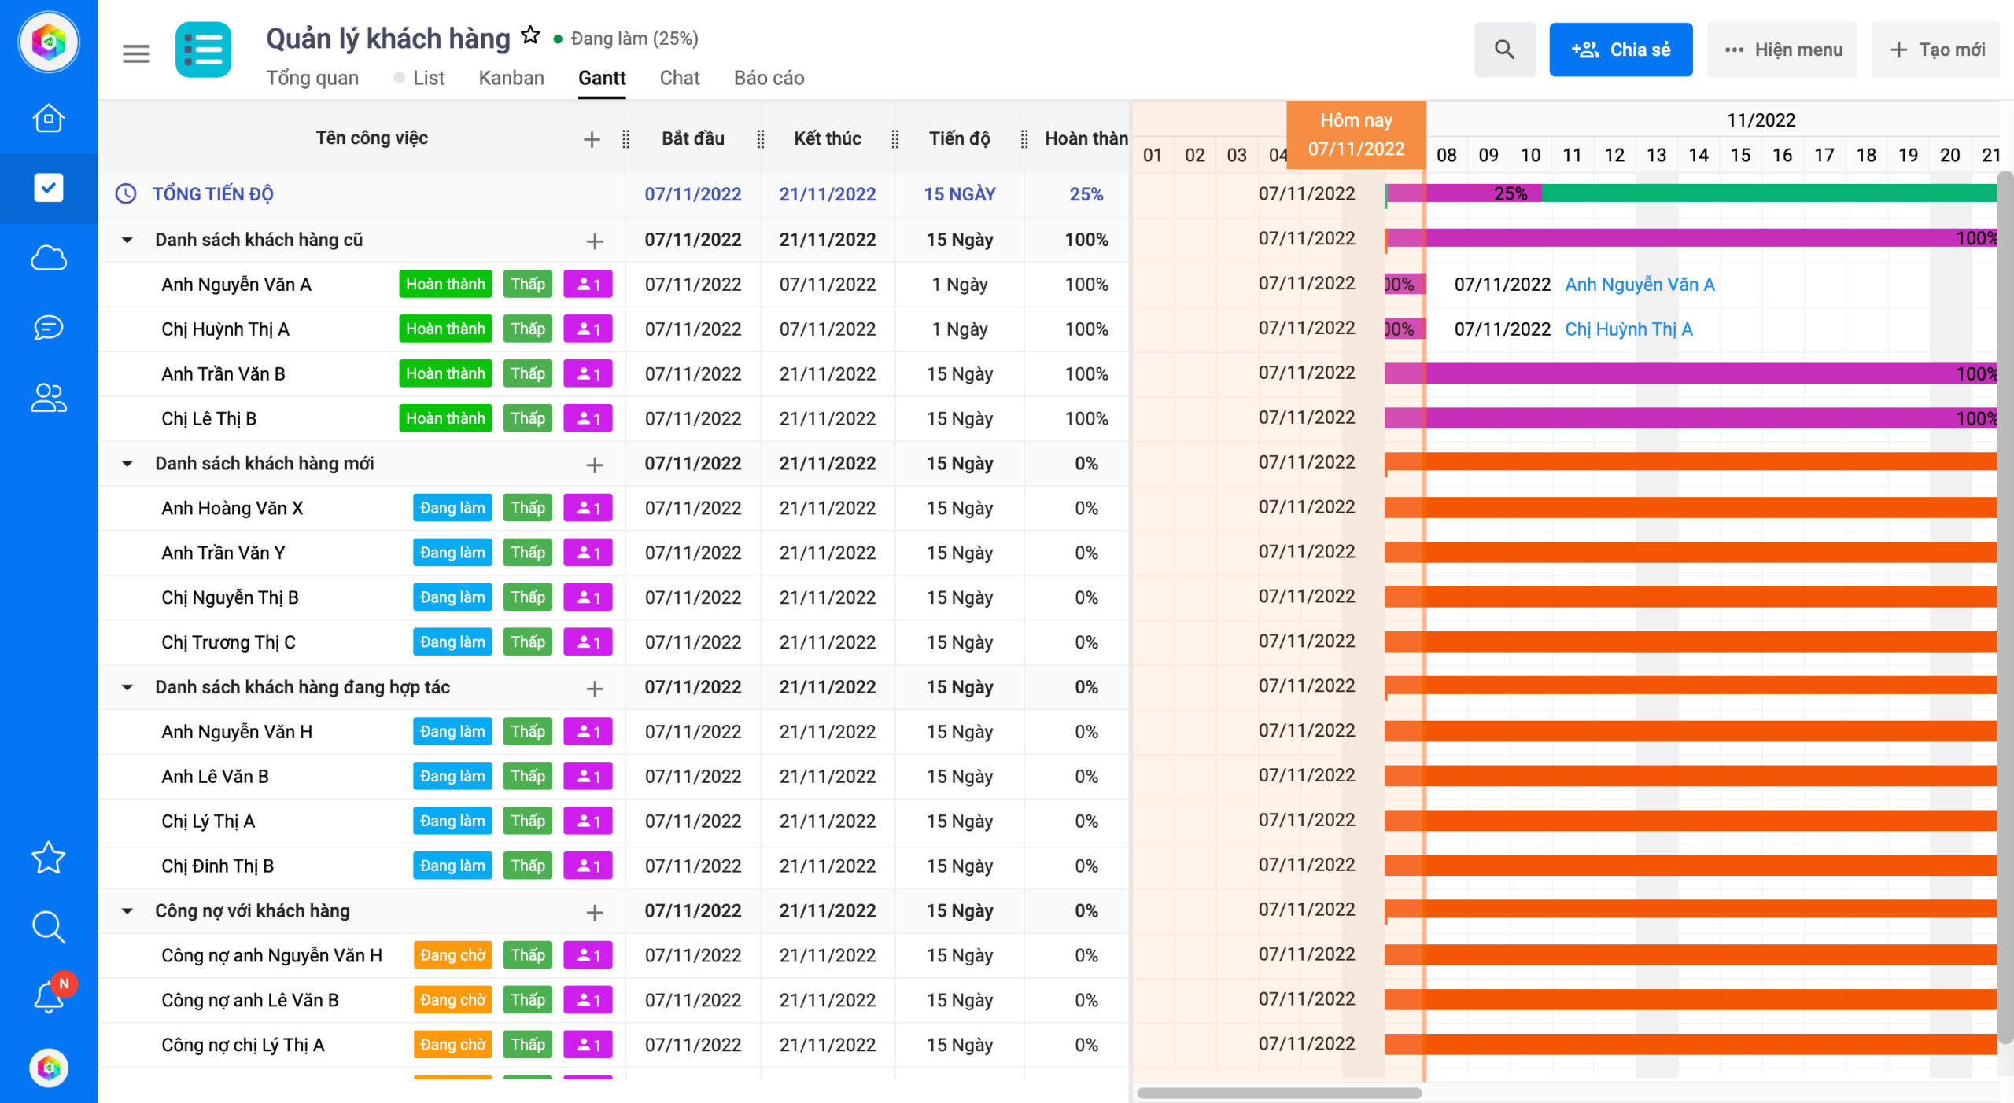Image resolution: width=2014 pixels, height=1103 pixels.
Task: Select the Gantt tab
Action: (x=602, y=78)
